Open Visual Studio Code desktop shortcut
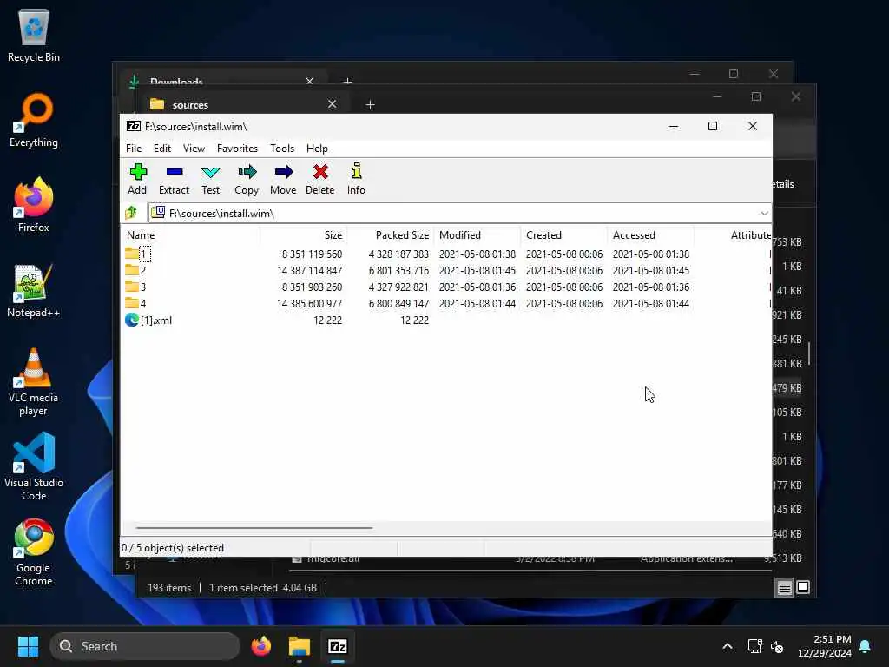Screen dimensions: 889x667 [x=34, y=467]
